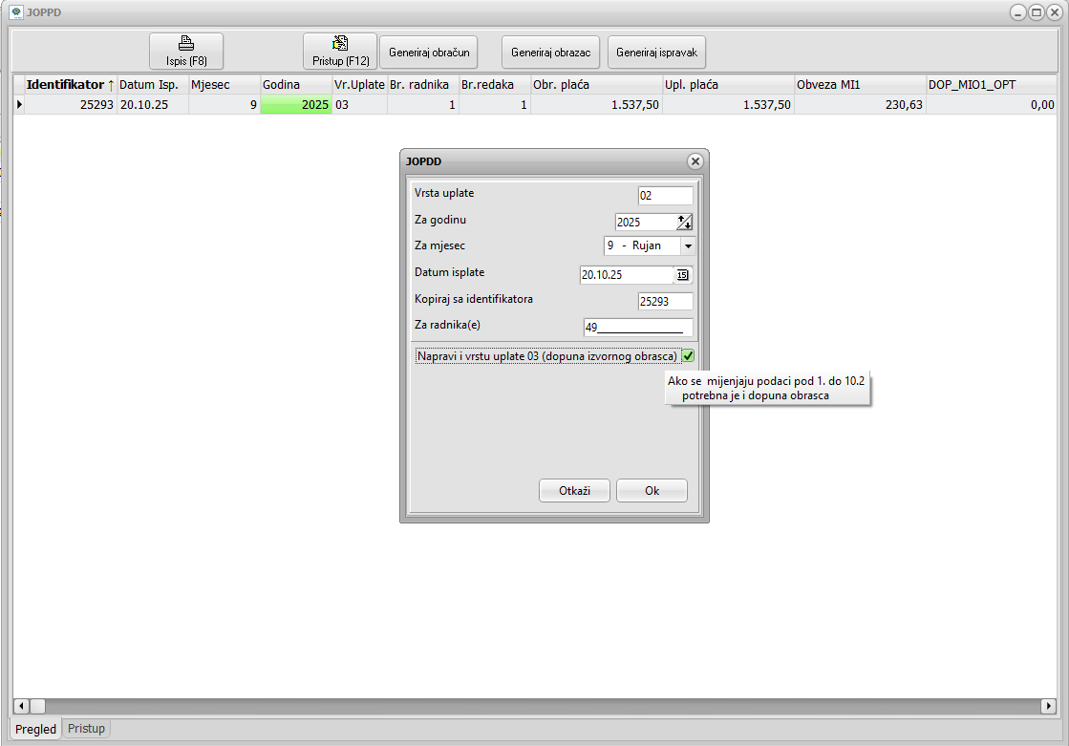Close the JOPDD dialog with X
Image resolution: width=1069 pixels, height=746 pixels.
coord(695,161)
